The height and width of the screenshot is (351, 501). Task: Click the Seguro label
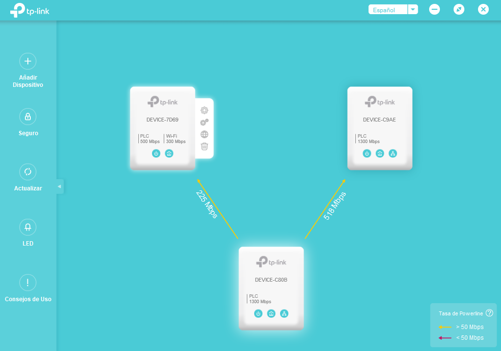(28, 133)
